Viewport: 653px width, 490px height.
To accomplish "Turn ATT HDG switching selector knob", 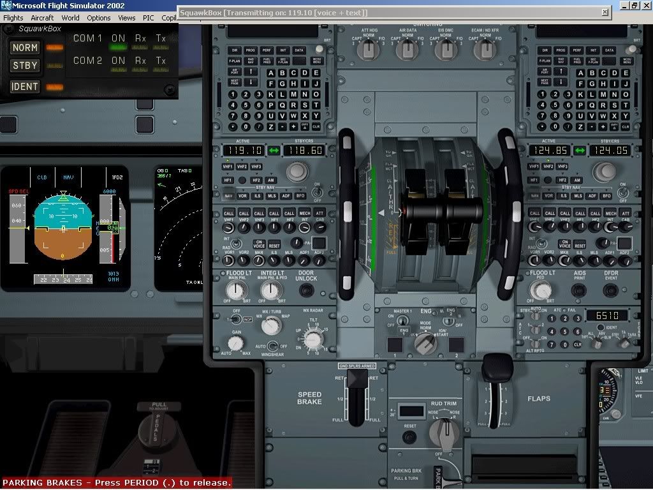I will [x=369, y=50].
